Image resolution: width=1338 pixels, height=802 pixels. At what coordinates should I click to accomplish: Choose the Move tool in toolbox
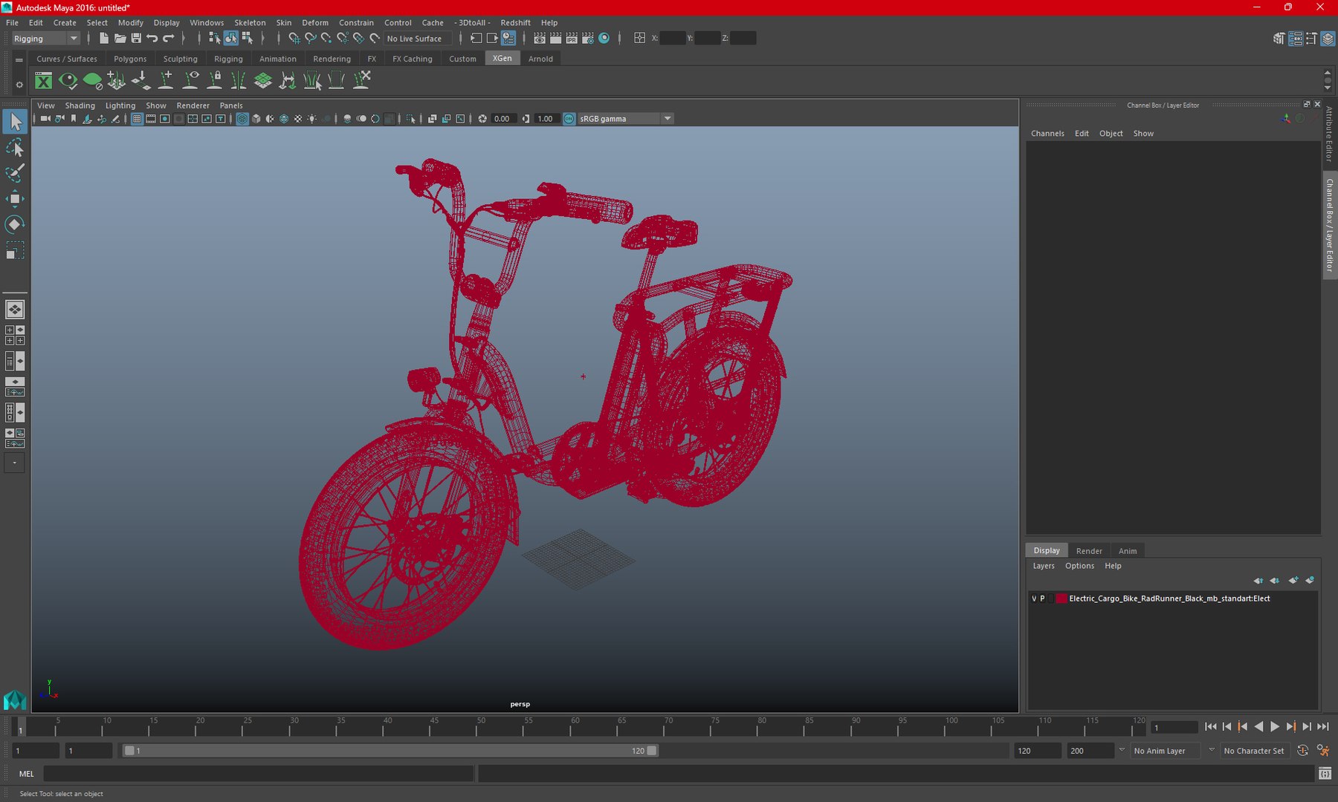tap(15, 198)
